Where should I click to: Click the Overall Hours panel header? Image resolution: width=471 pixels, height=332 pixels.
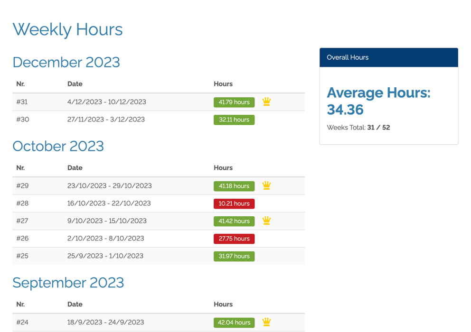(x=347, y=57)
